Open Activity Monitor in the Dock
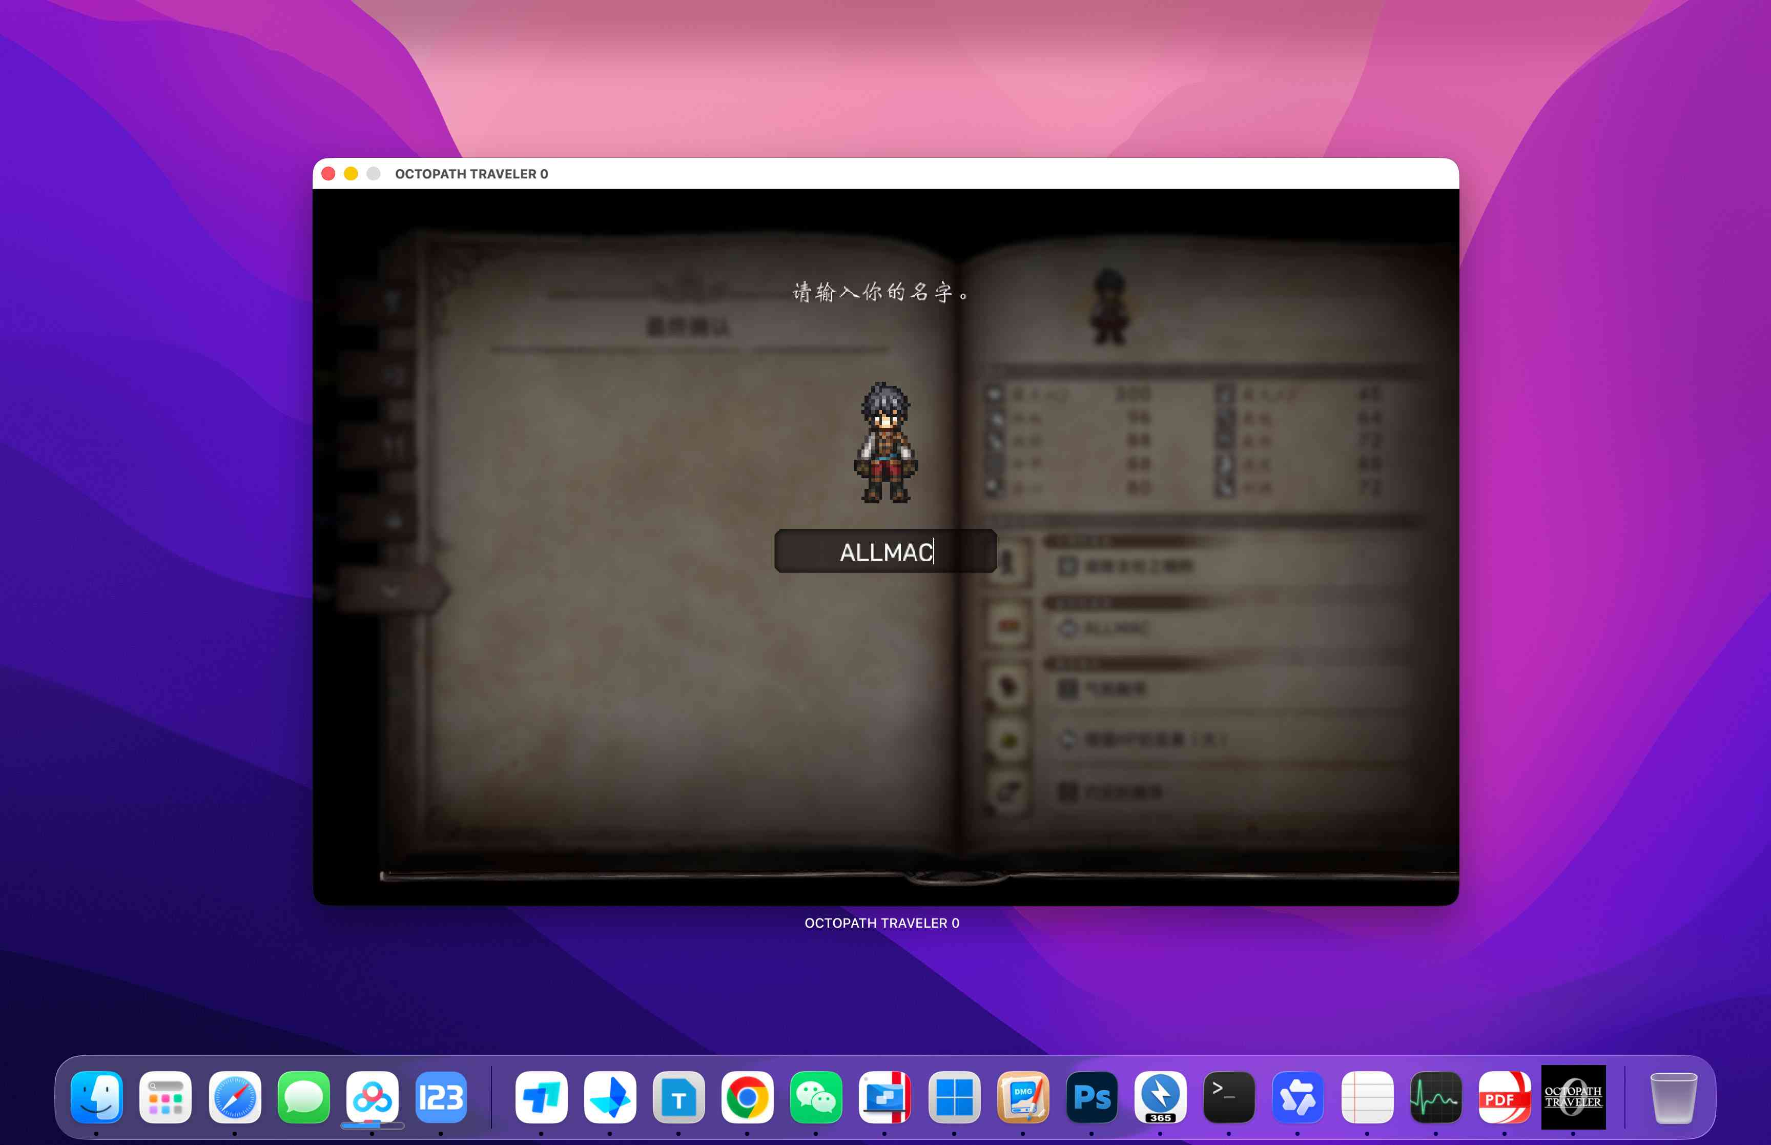The image size is (1771, 1145). pyautogui.click(x=1436, y=1097)
